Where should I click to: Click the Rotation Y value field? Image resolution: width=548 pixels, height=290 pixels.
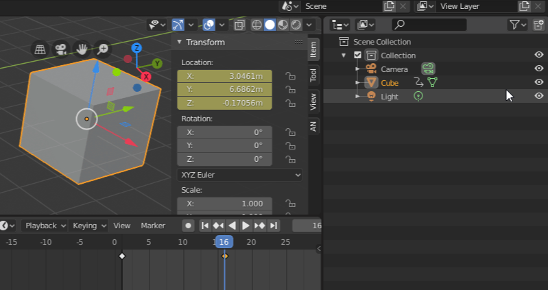click(x=224, y=146)
